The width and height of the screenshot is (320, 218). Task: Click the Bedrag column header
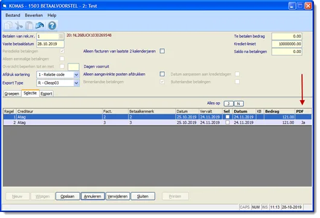(279, 112)
